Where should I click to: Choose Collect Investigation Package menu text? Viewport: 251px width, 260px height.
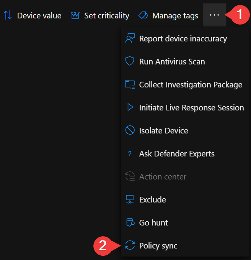191,85
